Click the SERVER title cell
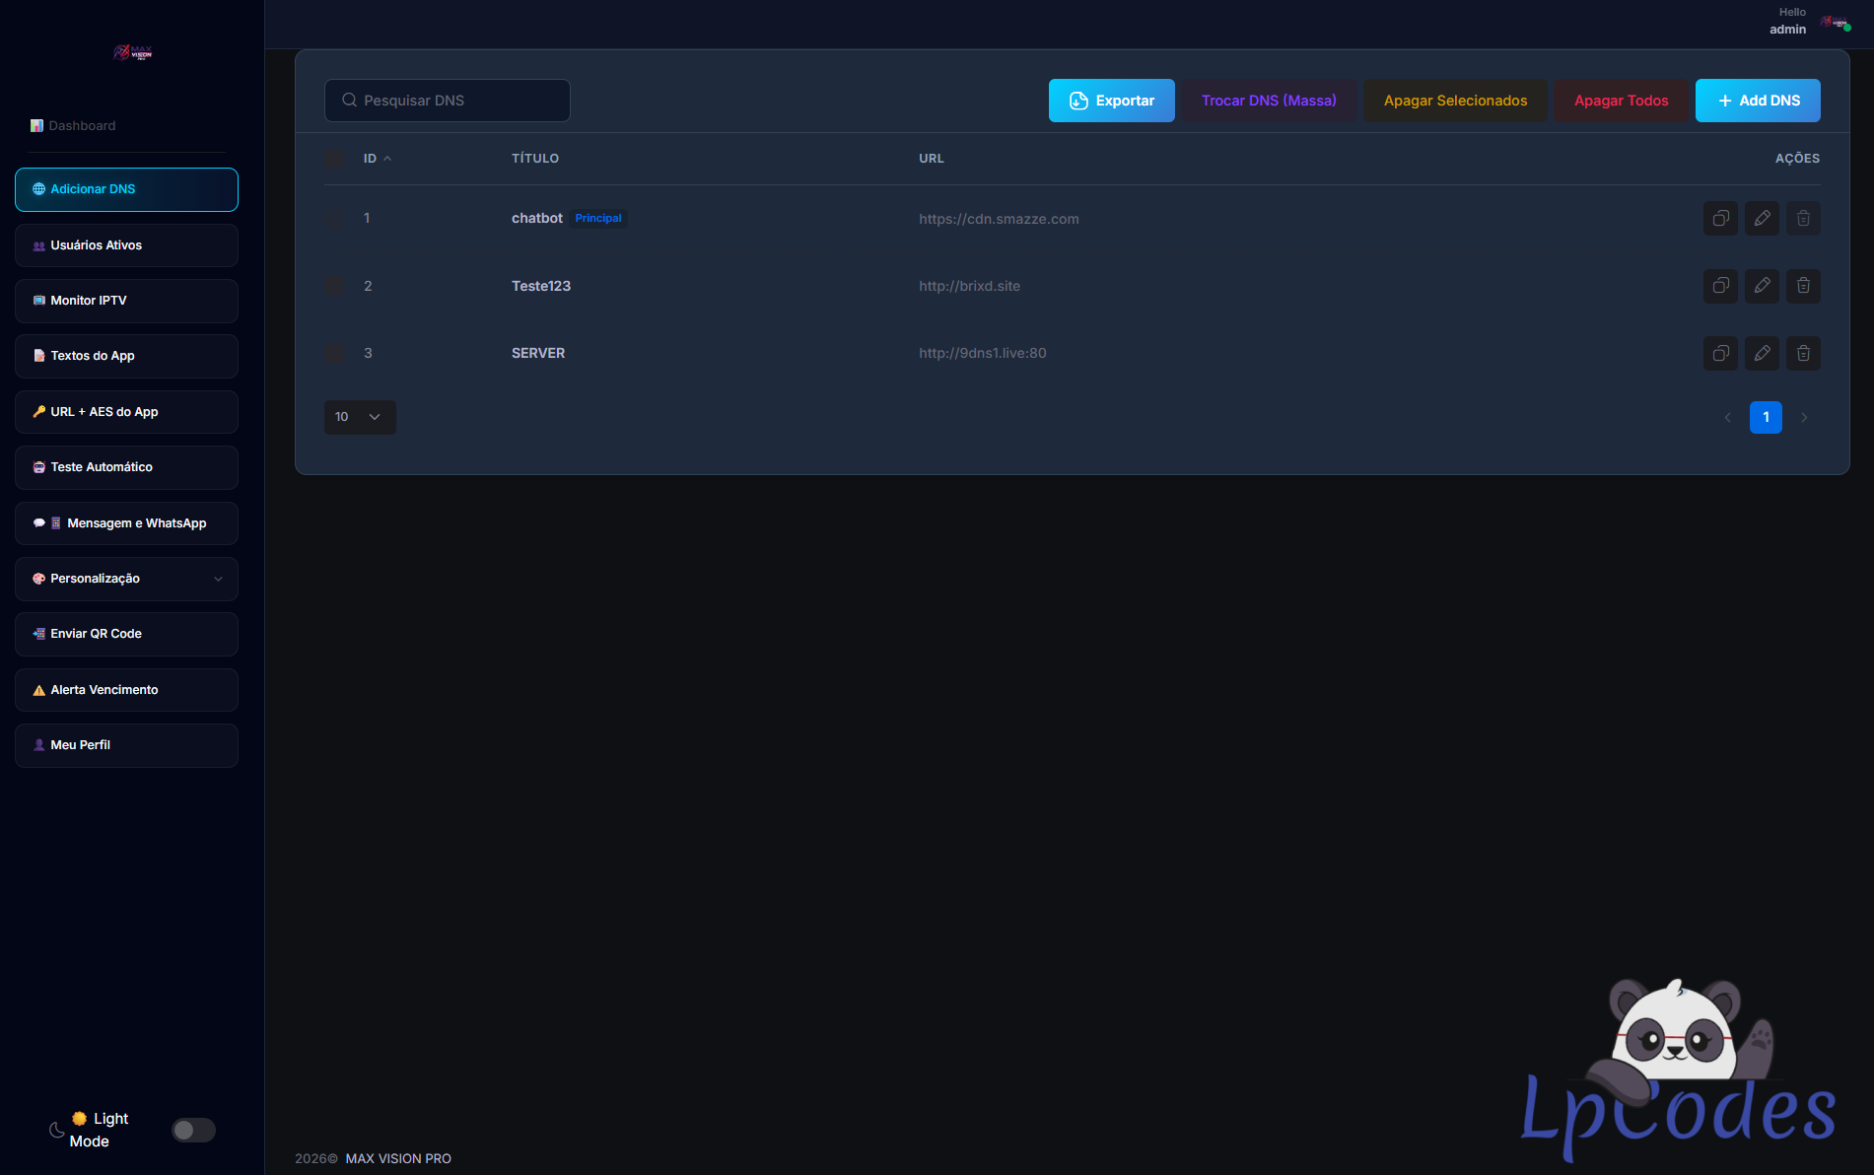The width and height of the screenshot is (1874, 1175). click(x=538, y=353)
